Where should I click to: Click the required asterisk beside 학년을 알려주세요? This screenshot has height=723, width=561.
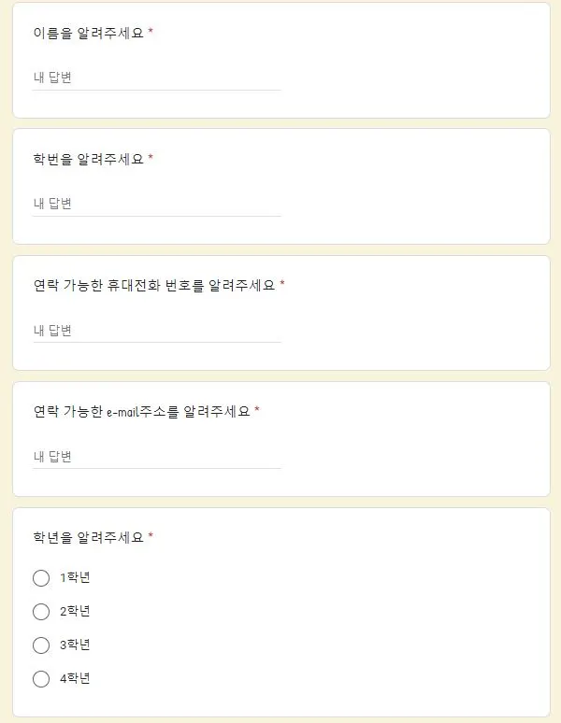(151, 536)
